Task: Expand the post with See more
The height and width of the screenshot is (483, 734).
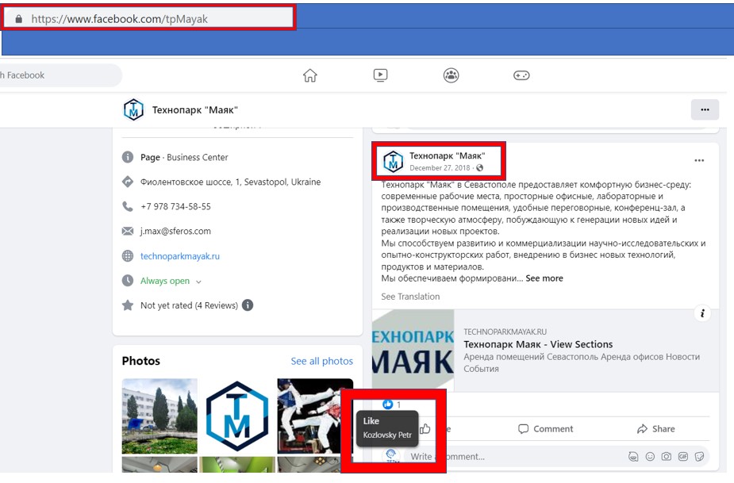Action: pos(544,278)
